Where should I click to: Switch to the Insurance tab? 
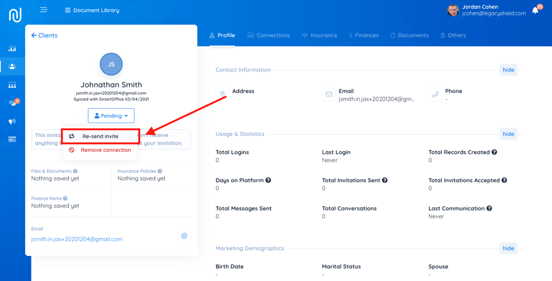(x=319, y=35)
